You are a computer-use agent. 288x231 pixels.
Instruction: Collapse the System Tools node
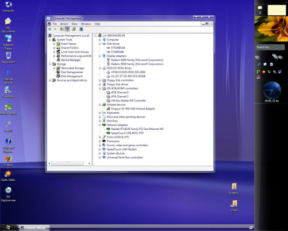[50, 40]
